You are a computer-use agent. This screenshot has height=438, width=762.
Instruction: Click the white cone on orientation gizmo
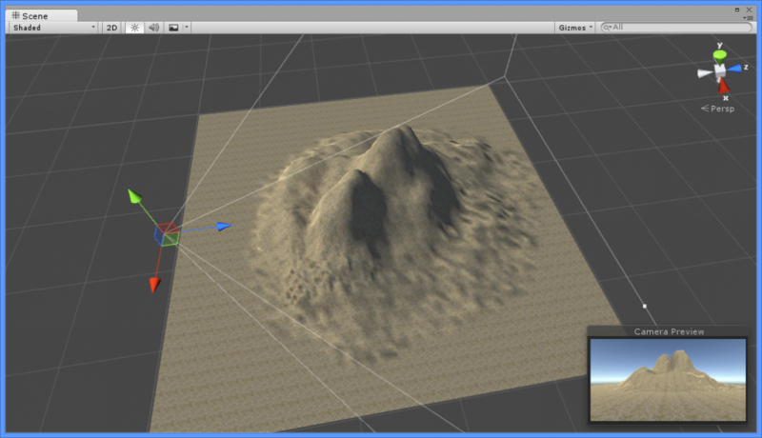click(705, 73)
